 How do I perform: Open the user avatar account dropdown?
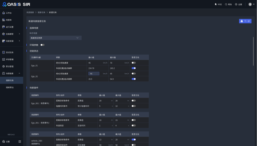[x=251, y=4]
